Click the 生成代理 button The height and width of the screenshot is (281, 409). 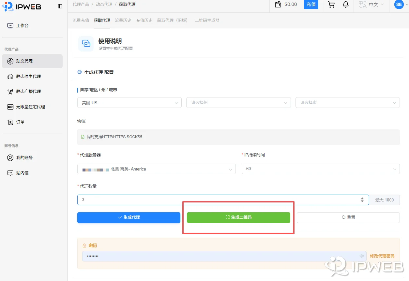[x=129, y=217]
